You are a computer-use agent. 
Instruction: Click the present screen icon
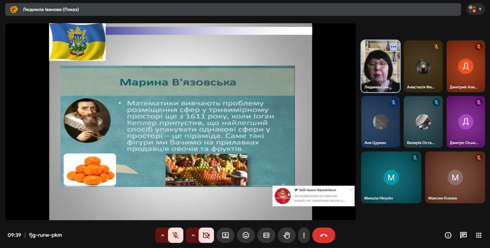[225, 235]
